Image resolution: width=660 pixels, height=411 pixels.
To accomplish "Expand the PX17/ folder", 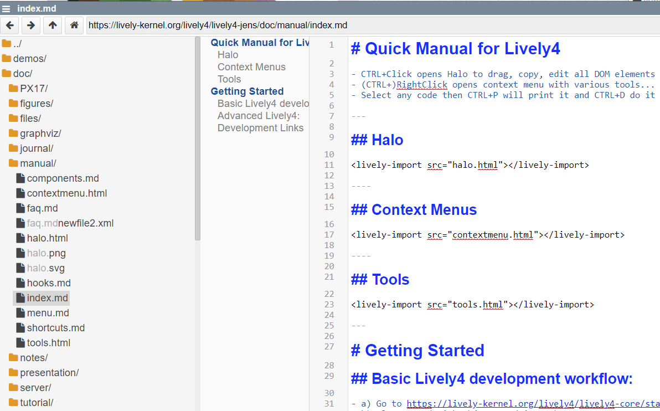I will pos(34,89).
